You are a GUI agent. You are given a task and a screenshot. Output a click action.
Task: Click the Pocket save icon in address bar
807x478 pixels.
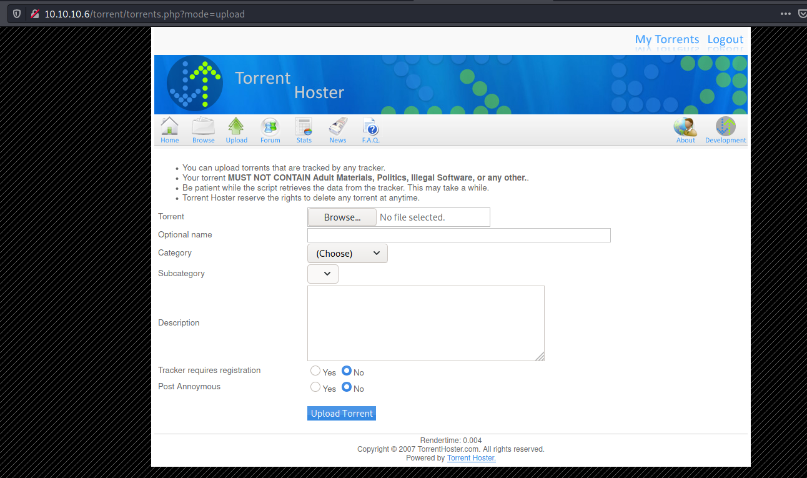click(x=803, y=14)
